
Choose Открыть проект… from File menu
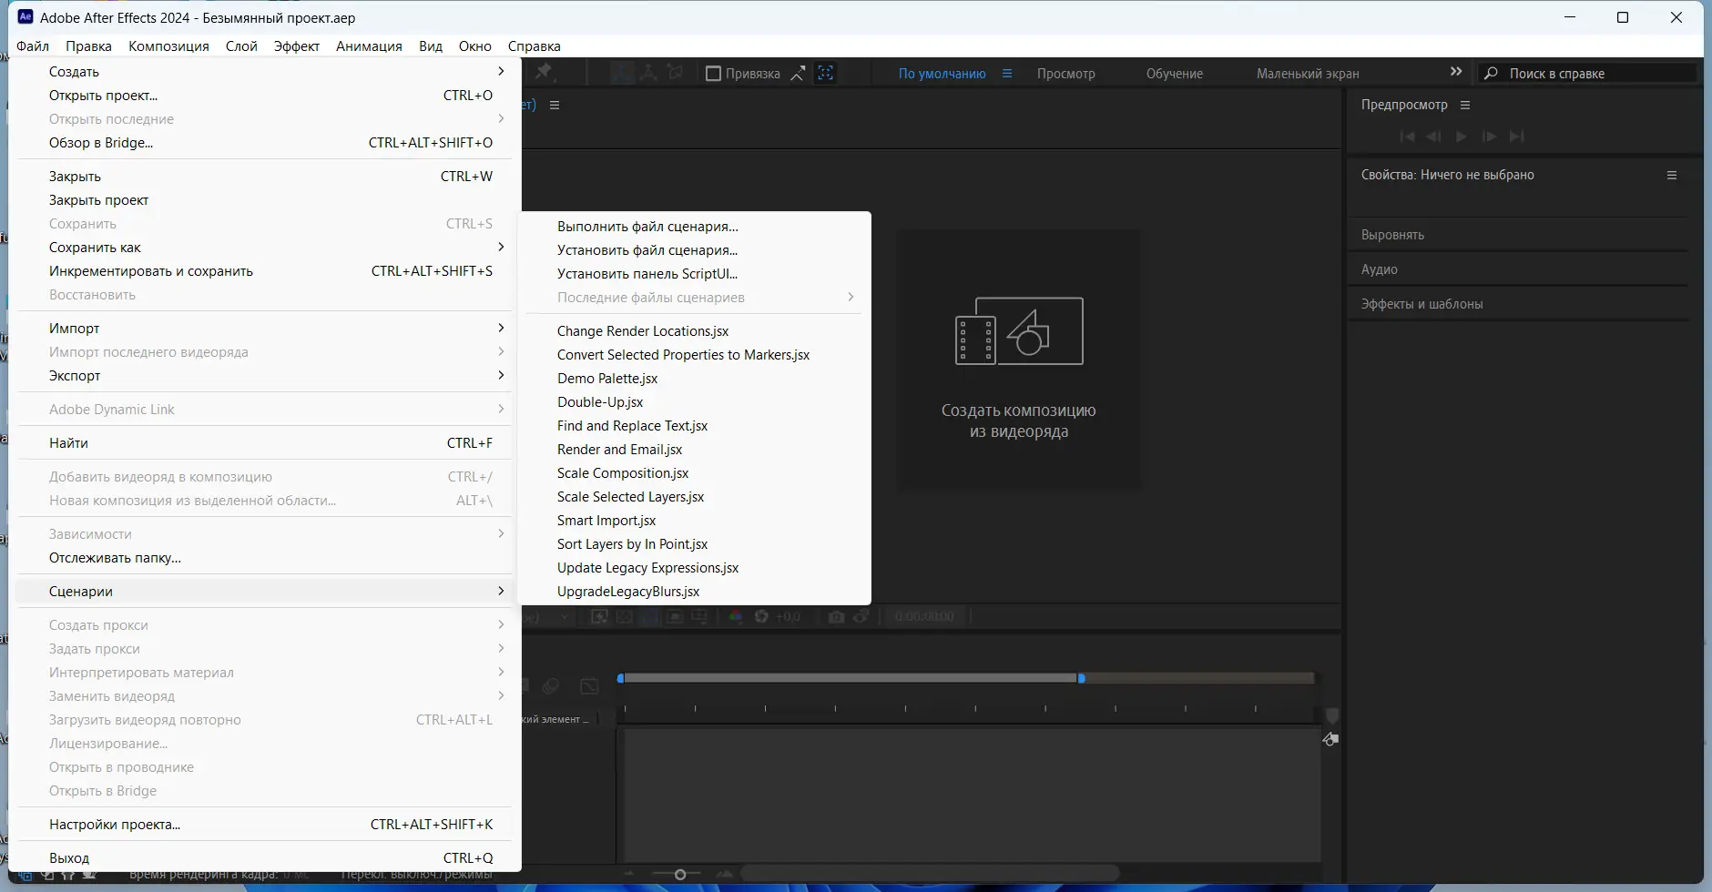tap(265, 96)
